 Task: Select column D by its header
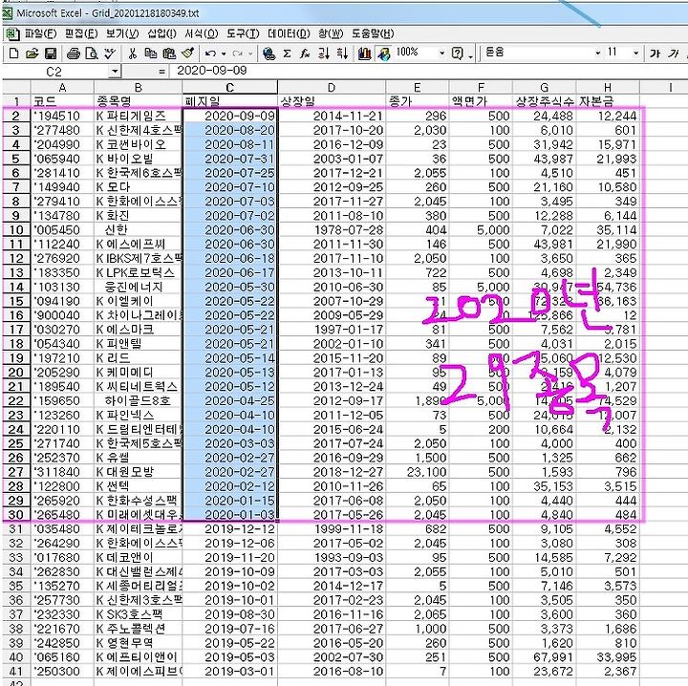332,87
